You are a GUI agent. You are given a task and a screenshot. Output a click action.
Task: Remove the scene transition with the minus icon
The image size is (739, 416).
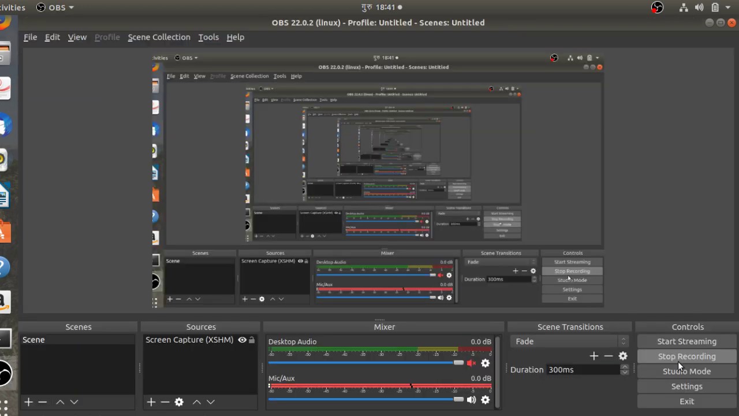point(609,356)
